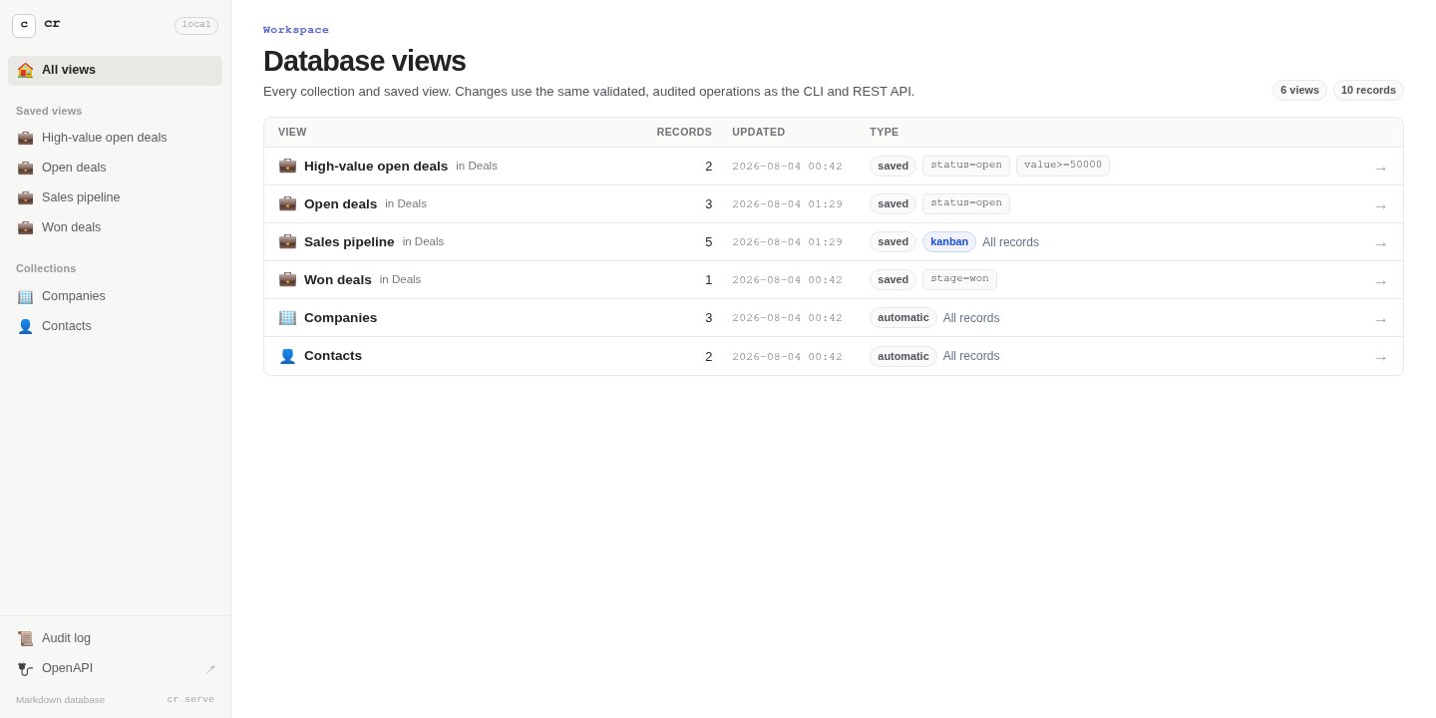This screenshot has height=718, width=1436.
Task: Open the Companies collection in sidebar
Action: pos(115,296)
